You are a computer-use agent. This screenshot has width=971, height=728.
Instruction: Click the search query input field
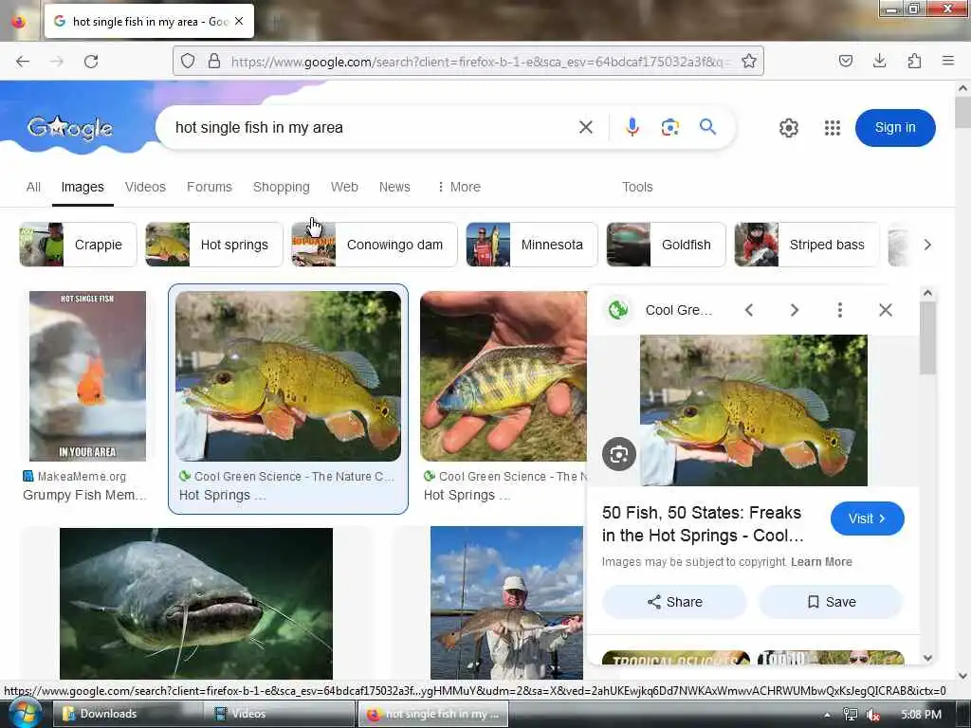(x=372, y=128)
